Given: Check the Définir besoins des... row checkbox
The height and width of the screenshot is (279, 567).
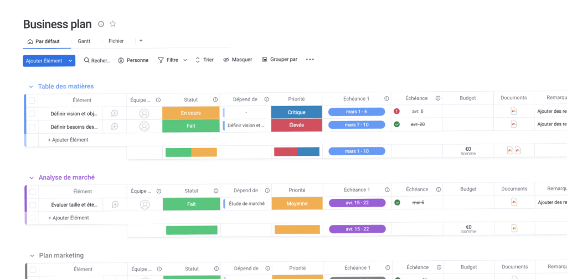Looking at the screenshot, I should tap(32, 127).
